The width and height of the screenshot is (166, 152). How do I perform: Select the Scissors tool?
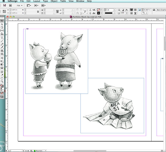coord(2,58)
